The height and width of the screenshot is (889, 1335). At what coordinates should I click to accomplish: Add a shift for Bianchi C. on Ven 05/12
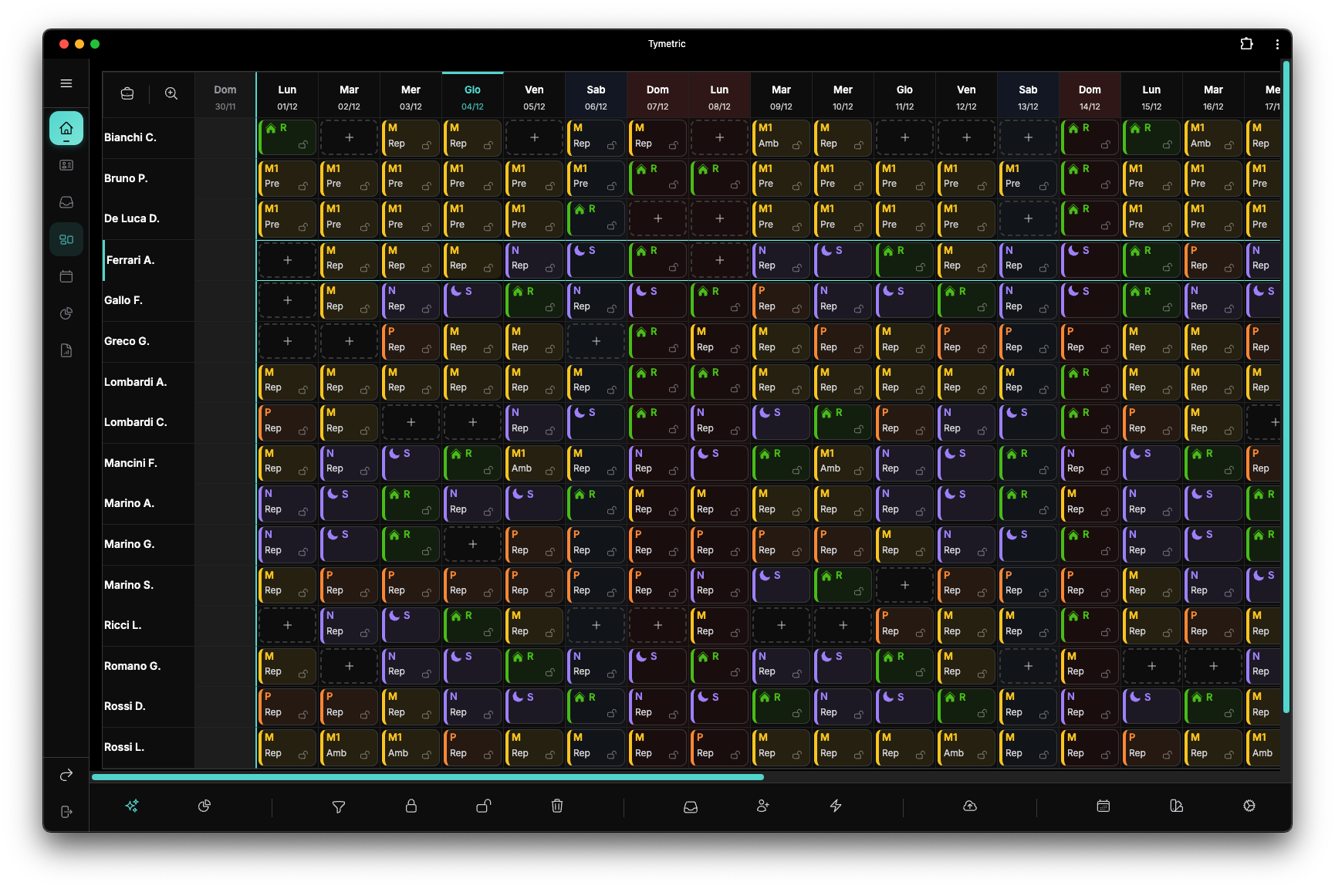(x=533, y=137)
